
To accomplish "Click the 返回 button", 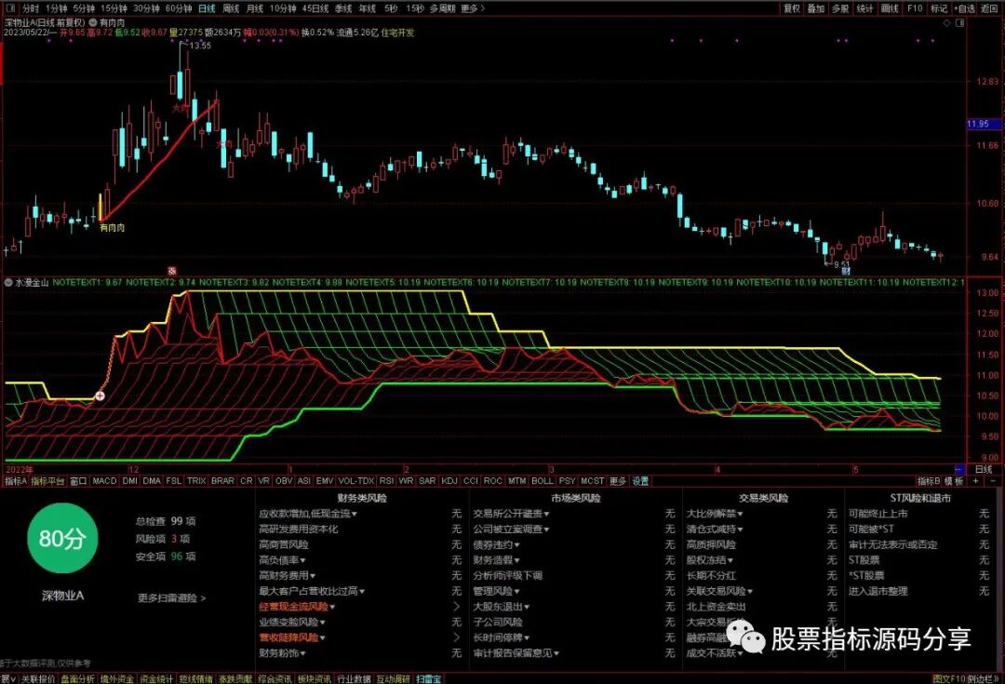I will tap(989, 8).
